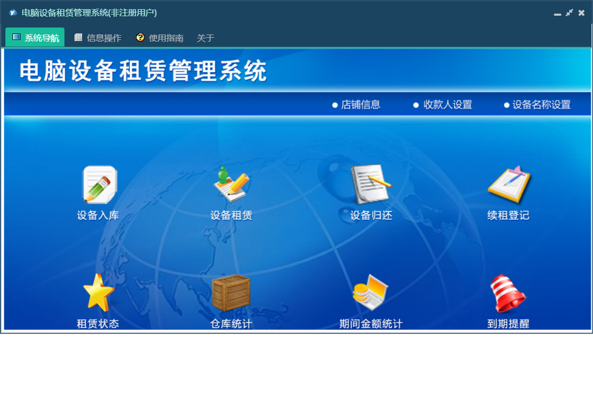Click the 期间金额统计 label
Image resolution: width=593 pixels, height=393 pixels.
(x=371, y=323)
